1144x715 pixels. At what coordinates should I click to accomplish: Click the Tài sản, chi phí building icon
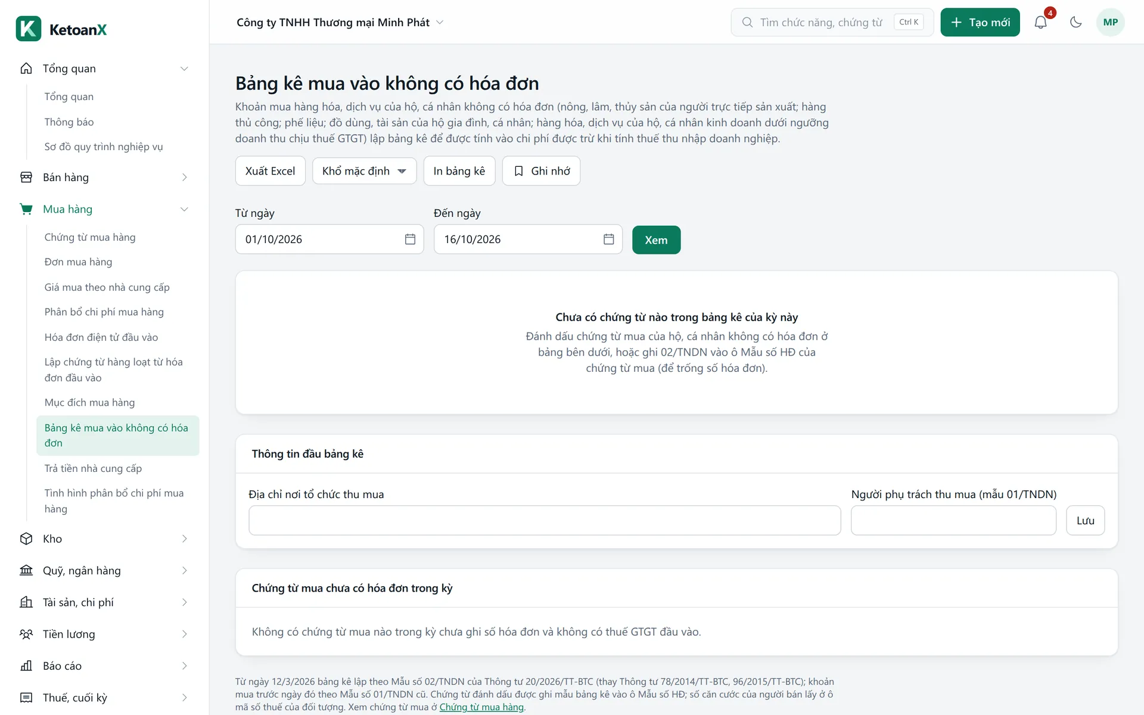click(x=26, y=602)
